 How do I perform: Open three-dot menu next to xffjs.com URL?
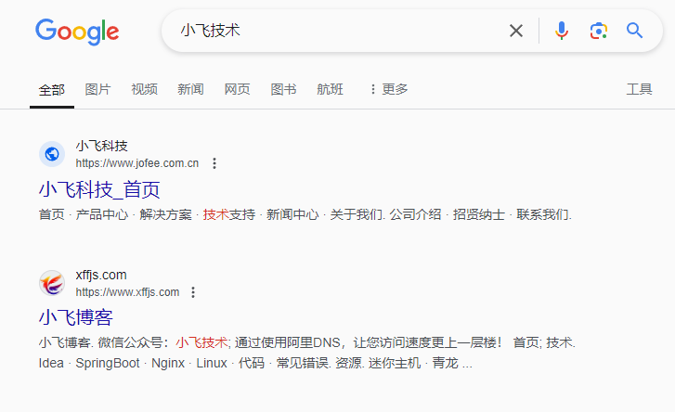pyautogui.click(x=193, y=292)
